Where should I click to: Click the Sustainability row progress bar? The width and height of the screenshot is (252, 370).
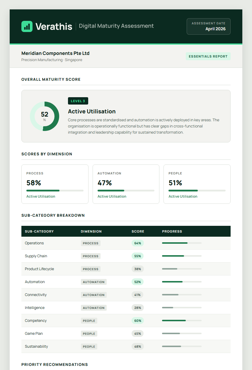click(182, 347)
